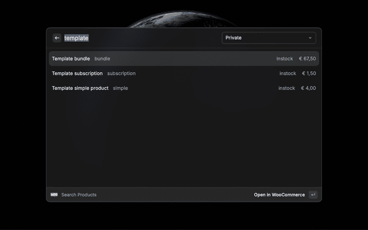Click the search field containing "template"
This screenshot has width=368, height=230.
coord(138,38)
